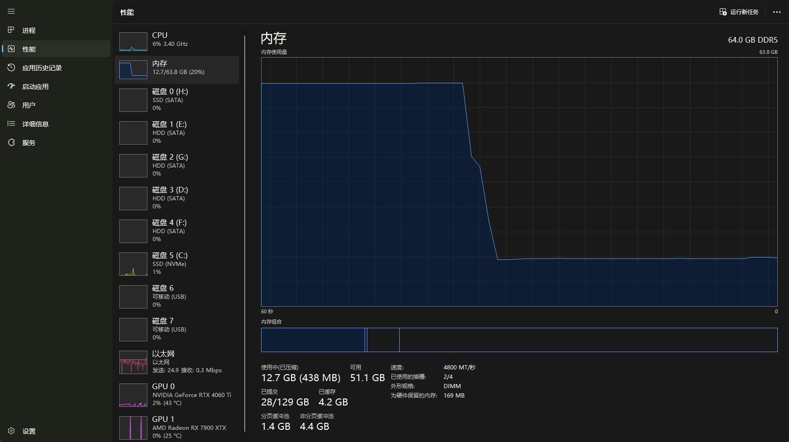This screenshot has height=442, width=789.
Task: Click the 64.0 GB DDR5 label
Action: click(x=752, y=40)
